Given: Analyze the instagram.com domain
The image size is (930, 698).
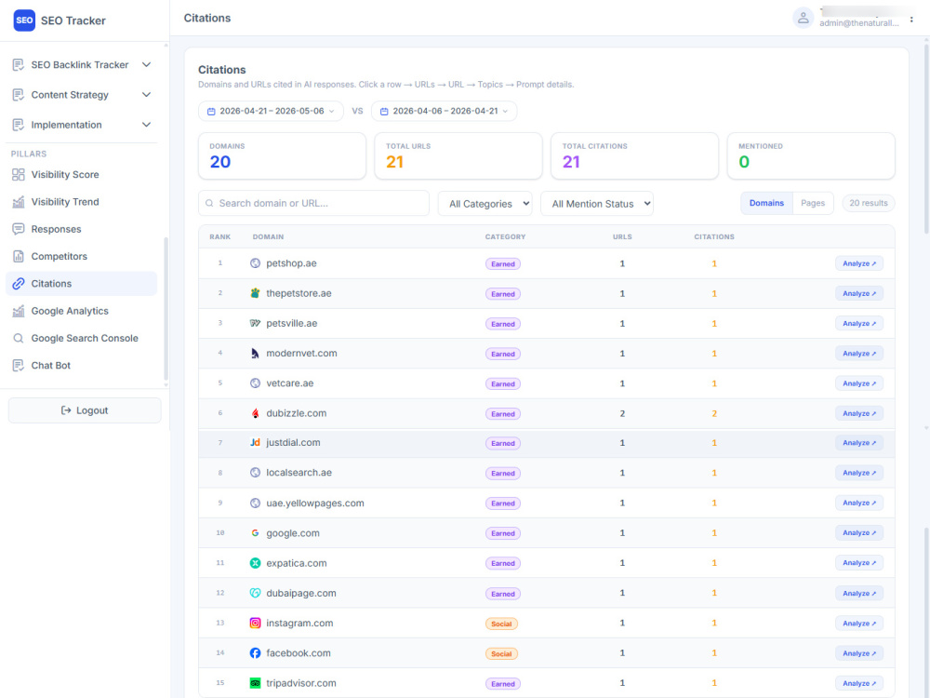Looking at the screenshot, I should [x=858, y=624].
